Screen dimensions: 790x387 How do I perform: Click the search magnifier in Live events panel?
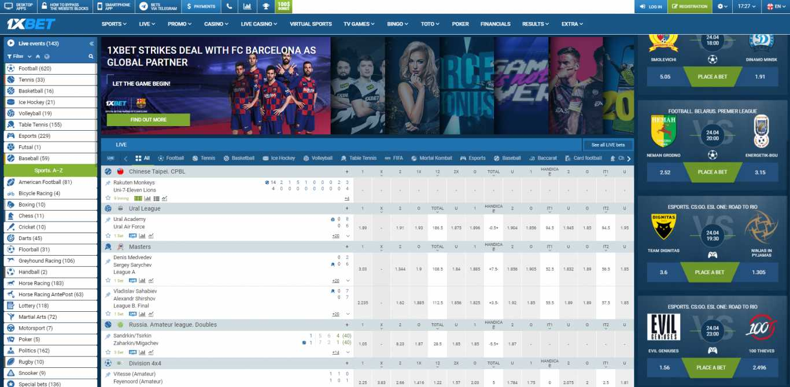pyautogui.click(x=91, y=57)
